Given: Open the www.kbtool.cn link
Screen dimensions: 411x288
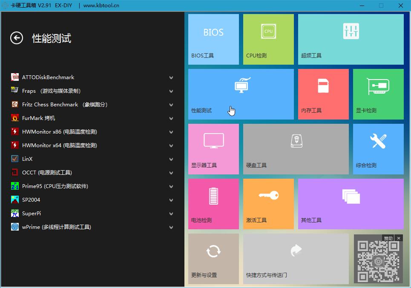Looking at the screenshot, I should click(x=102, y=6).
